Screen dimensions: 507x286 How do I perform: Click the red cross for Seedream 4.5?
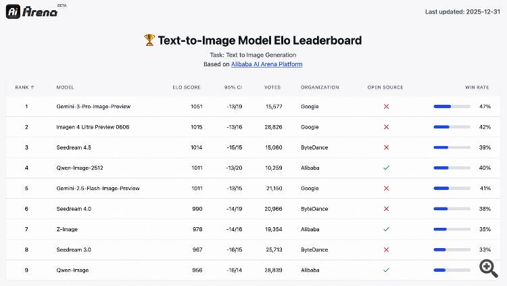pyautogui.click(x=386, y=147)
